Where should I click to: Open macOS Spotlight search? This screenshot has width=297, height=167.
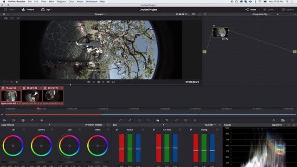(287, 1)
